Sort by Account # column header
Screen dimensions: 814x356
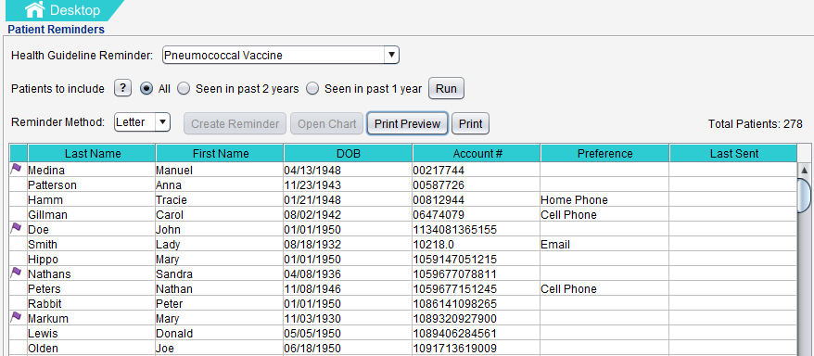pyautogui.click(x=477, y=154)
